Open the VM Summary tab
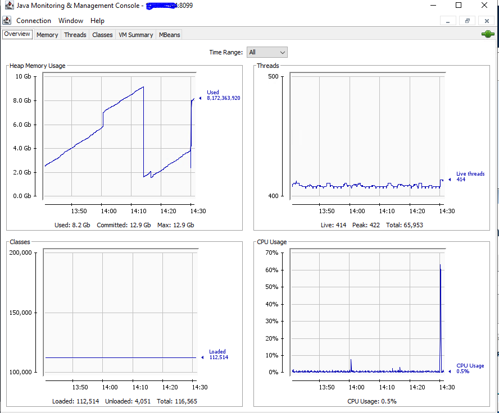The width and height of the screenshot is (499, 413). click(x=136, y=35)
